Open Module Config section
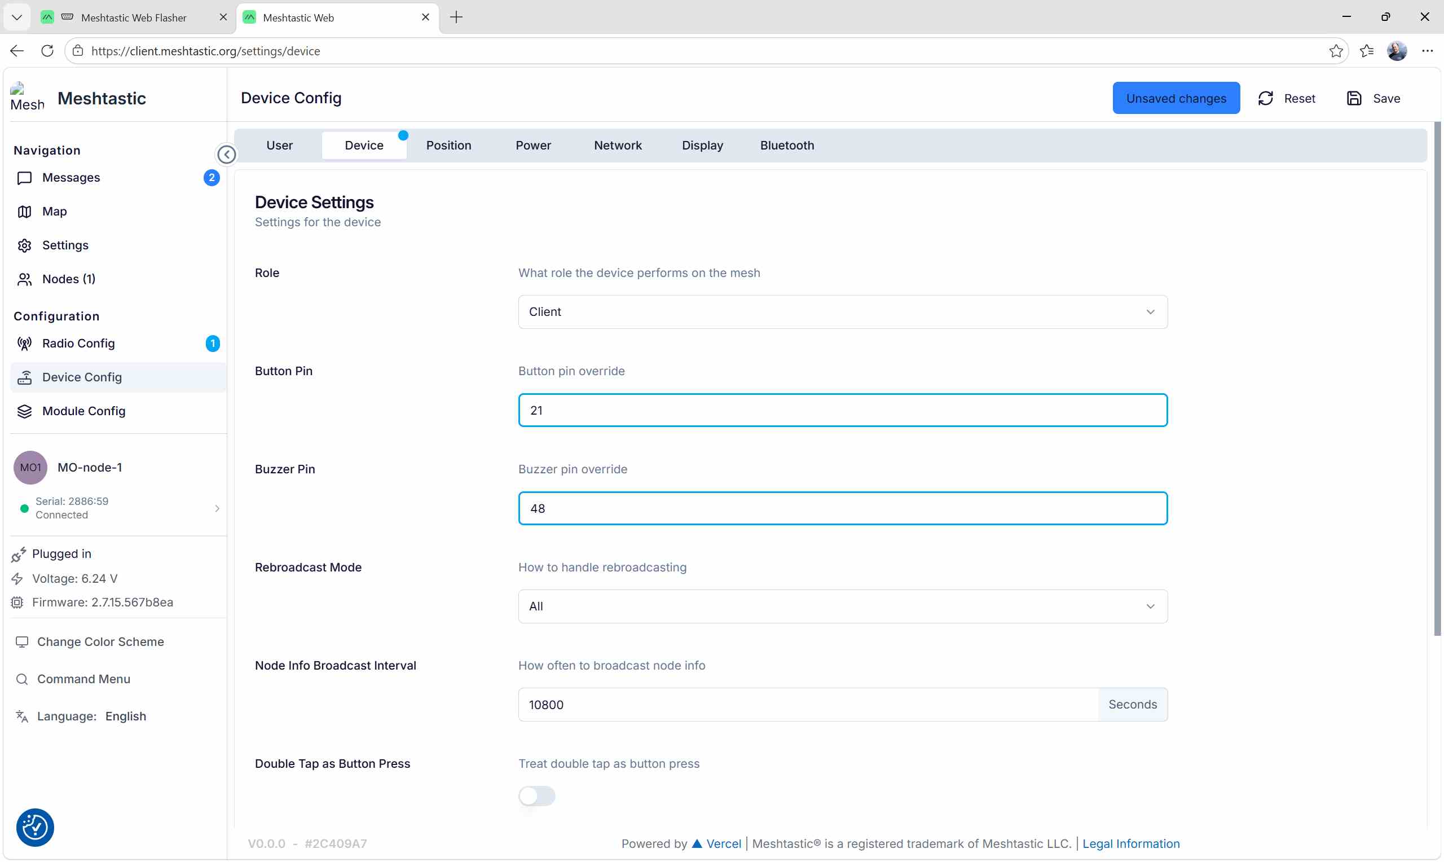Screen dimensions: 1444x862 tap(83, 411)
